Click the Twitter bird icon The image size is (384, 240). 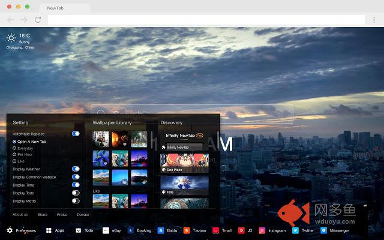pyautogui.click(x=295, y=230)
